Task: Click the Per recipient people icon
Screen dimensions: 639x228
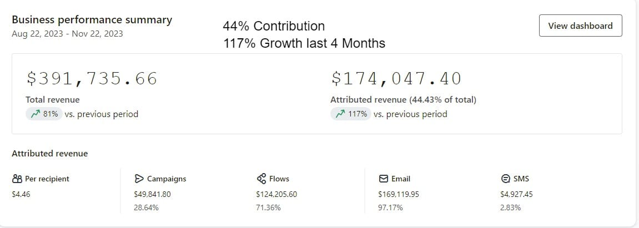Action: point(17,179)
